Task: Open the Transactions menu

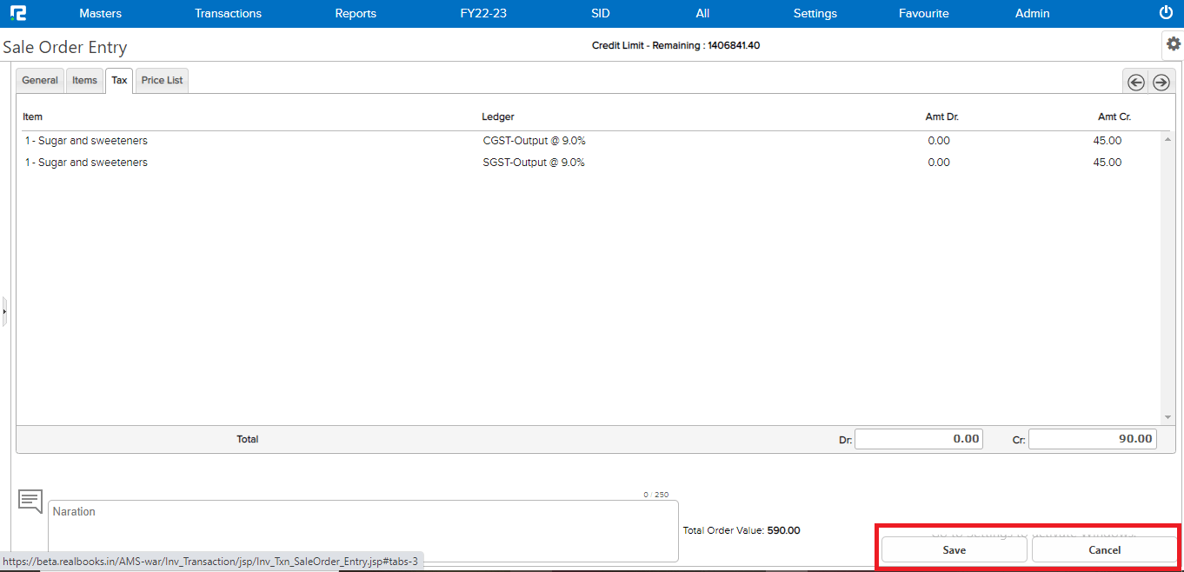Action: tap(228, 13)
